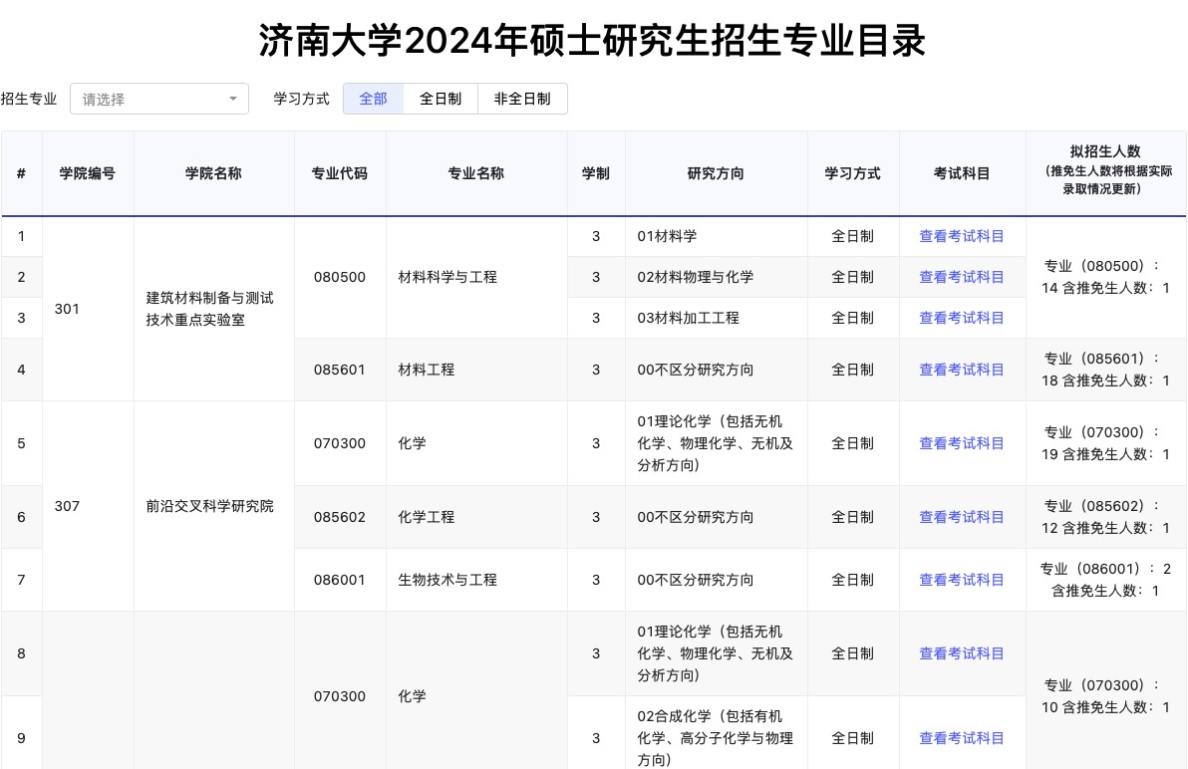Image resolution: width=1188 pixels, height=769 pixels.
Task: Click the 考试科目 column header
Action: pos(962,173)
